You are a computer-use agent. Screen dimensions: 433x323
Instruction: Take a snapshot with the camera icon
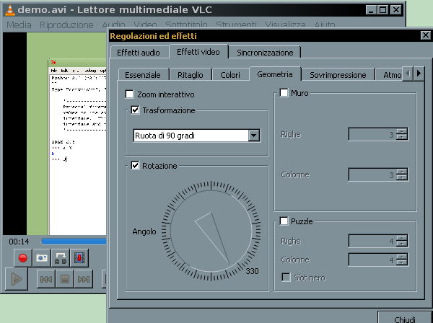[42, 257]
